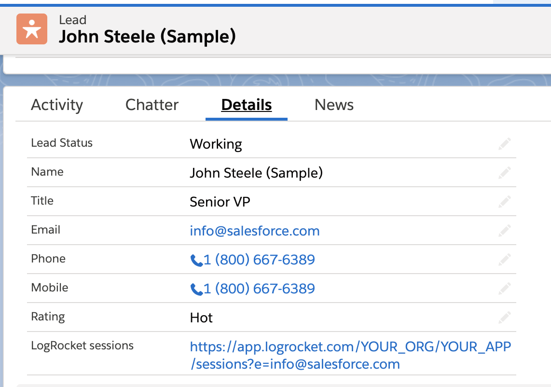Viewport: 551px width, 387px height.
Task: Click the orange Lead record icon
Action: pyautogui.click(x=32, y=29)
